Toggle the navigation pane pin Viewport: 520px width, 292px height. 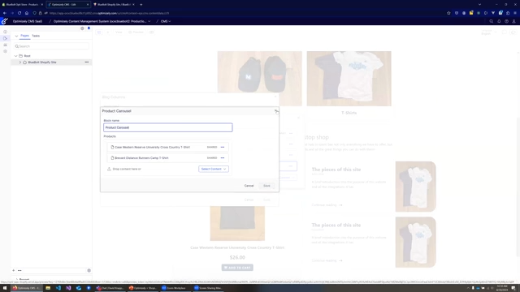[89, 28]
